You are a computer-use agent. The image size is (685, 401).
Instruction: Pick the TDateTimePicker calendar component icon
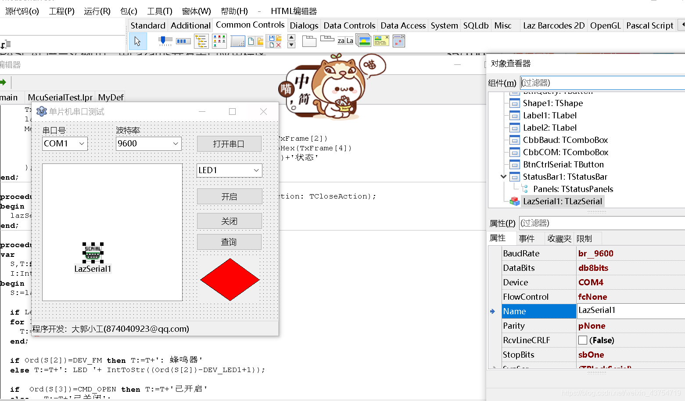(x=399, y=41)
